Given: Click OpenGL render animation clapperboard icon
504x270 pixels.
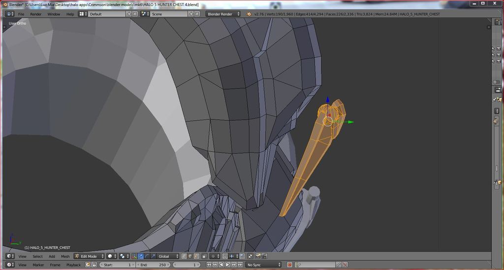Looking at the screenshot, I should coord(264,256).
